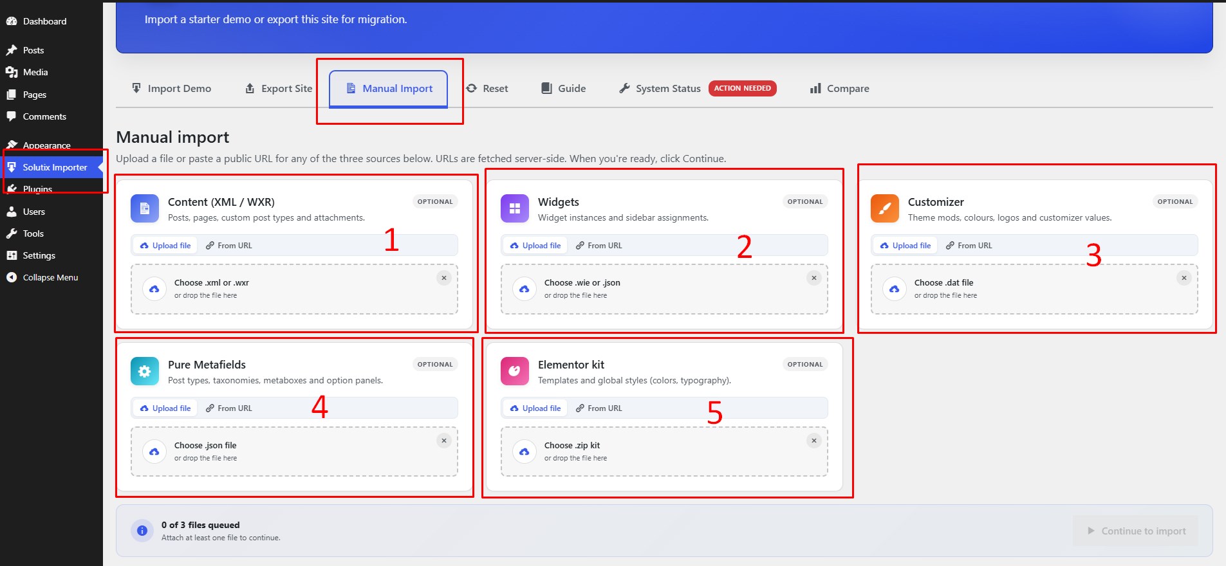Click the Elementor kit pink icon
The width and height of the screenshot is (1226, 566).
click(515, 371)
